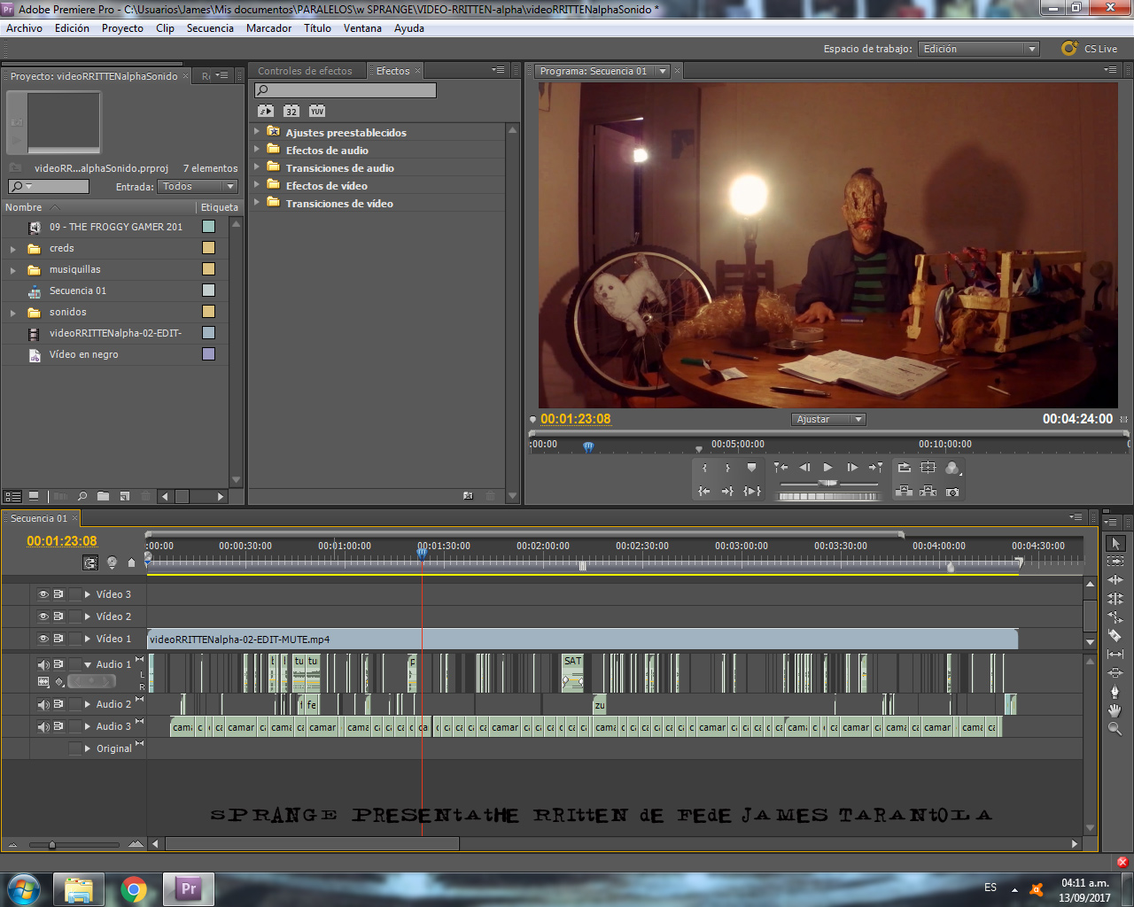Collapse the Audio 1 track
The width and height of the screenshot is (1134, 907).
[x=88, y=664]
